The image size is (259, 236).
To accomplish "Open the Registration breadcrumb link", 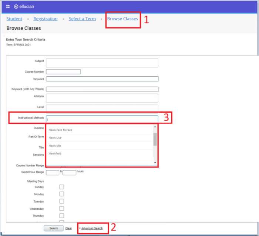I will 45,19.
